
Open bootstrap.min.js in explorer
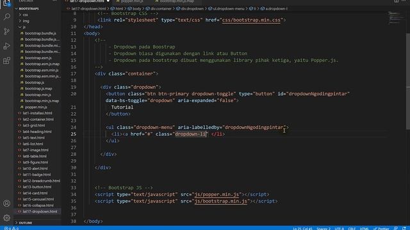[38, 95]
